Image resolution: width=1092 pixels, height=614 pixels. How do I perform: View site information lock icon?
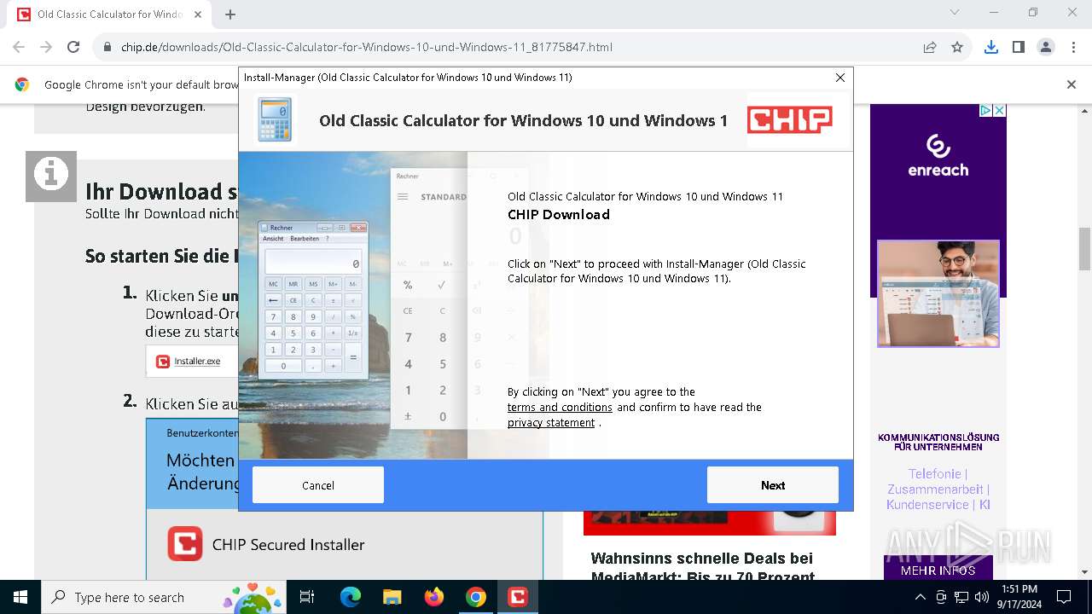pyautogui.click(x=107, y=48)
